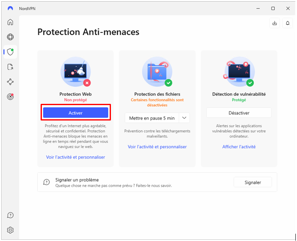Click the Protection des fichiers illustration

157,72
